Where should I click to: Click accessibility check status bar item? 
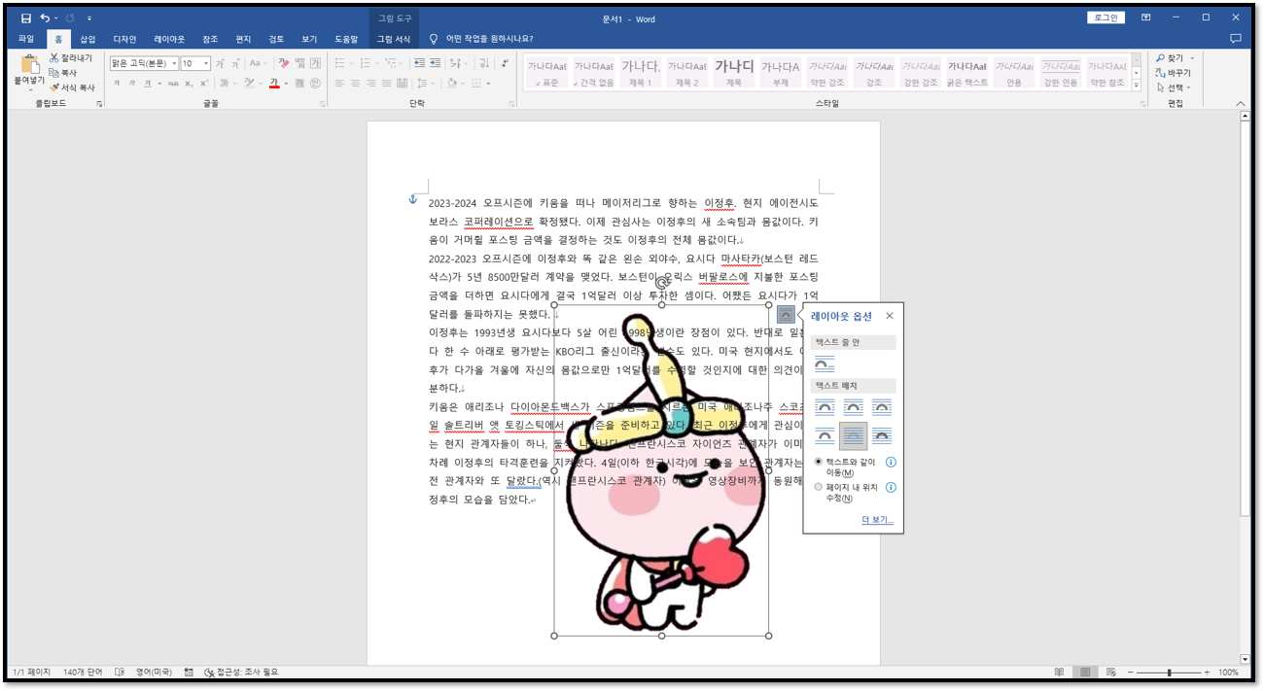click(x=242, y=672)
